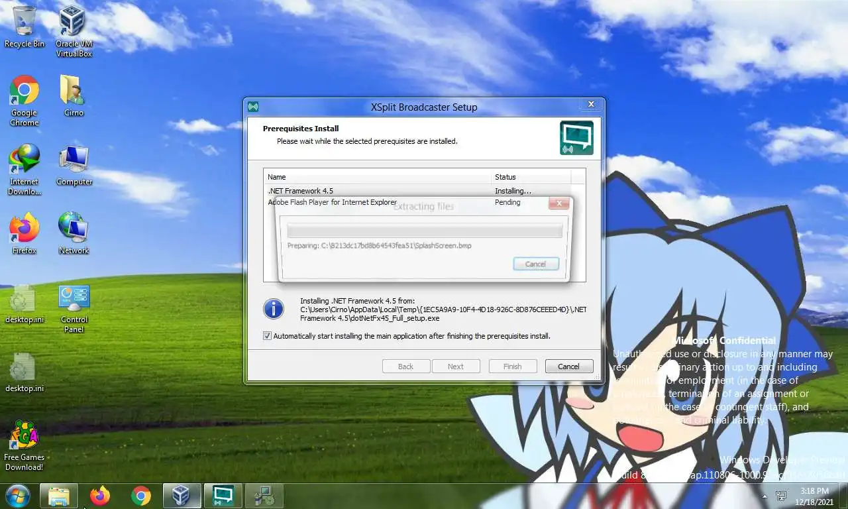Click the Preparing SplashScreen.bmp text
The height and width of the screenshot is (509, 848).
click(379, 246)
